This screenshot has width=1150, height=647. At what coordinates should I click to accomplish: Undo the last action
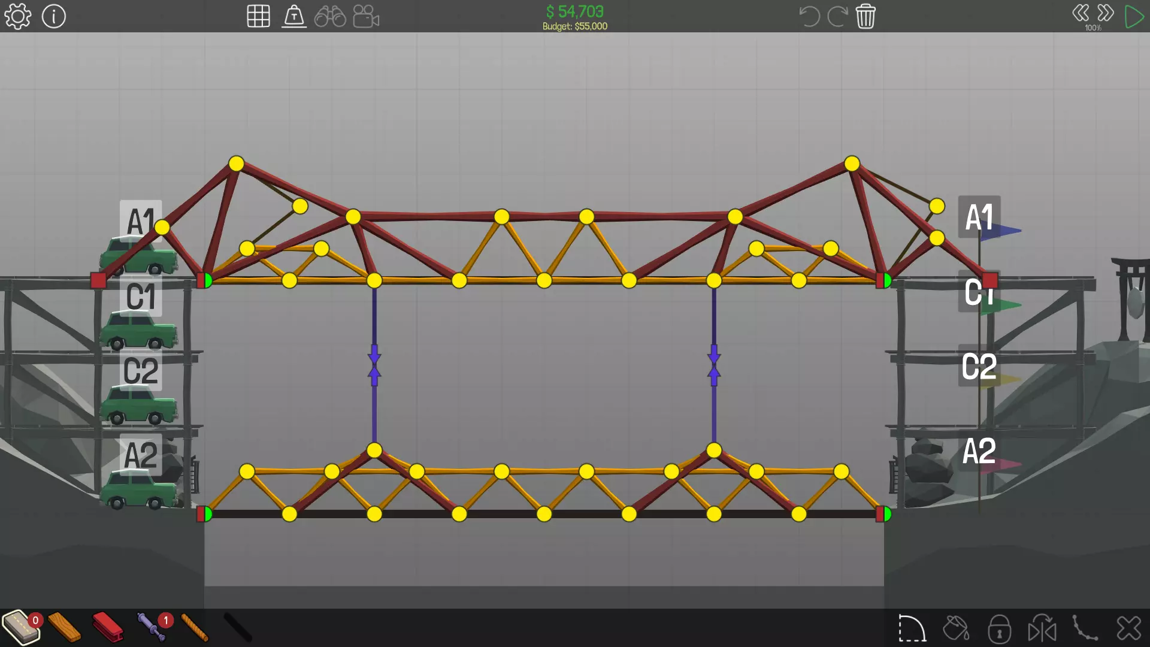click(809, 16)
